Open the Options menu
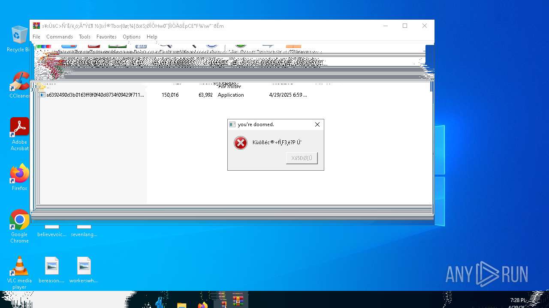The height and width of the screenshot is (308, 549). (132, 37)
